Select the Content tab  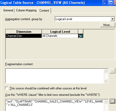[x=44, y=11]
